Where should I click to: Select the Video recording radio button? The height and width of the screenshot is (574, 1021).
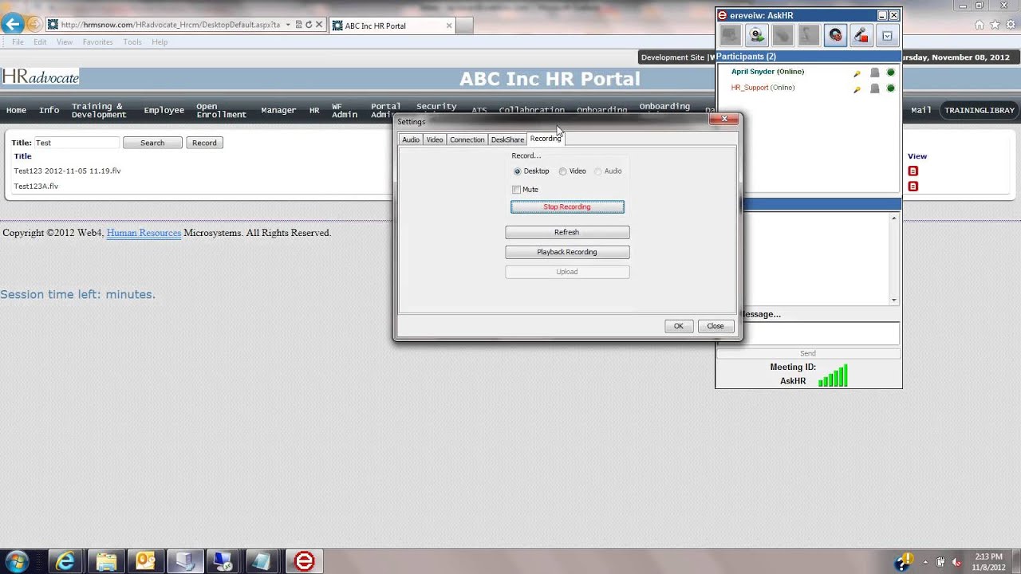[x=563, y=171]
